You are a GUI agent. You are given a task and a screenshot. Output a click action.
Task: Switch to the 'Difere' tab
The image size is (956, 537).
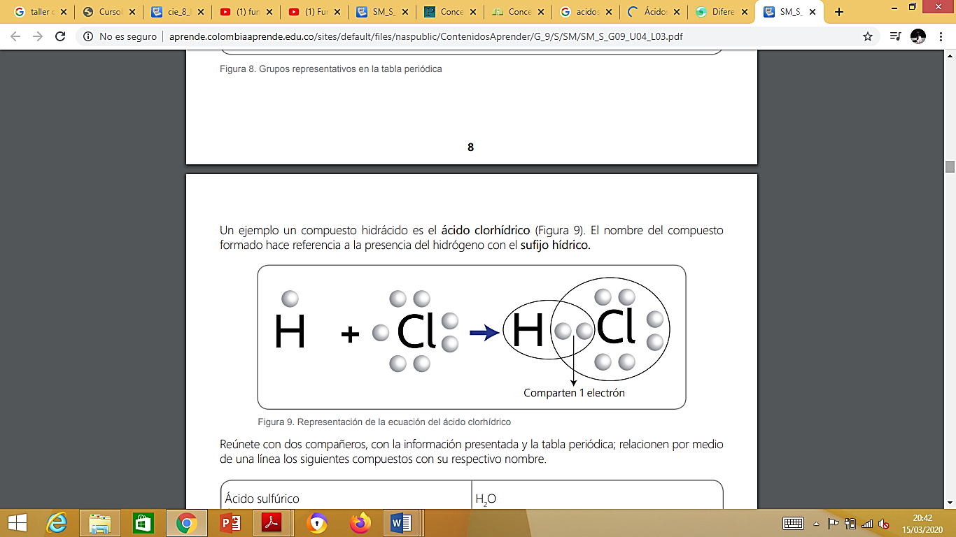720,12
